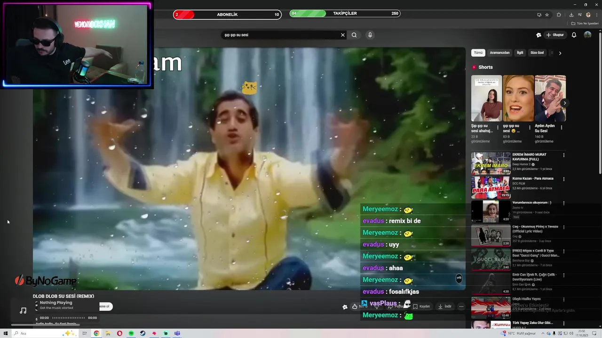Like the video with thumbs-up button
The height and width of the screenshot is (338, 602).
tap(355, 307)
